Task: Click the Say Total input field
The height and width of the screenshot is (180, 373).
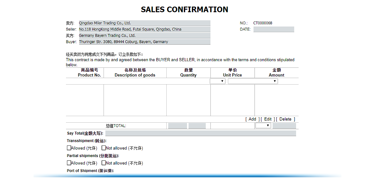Action: click(200, 133)
